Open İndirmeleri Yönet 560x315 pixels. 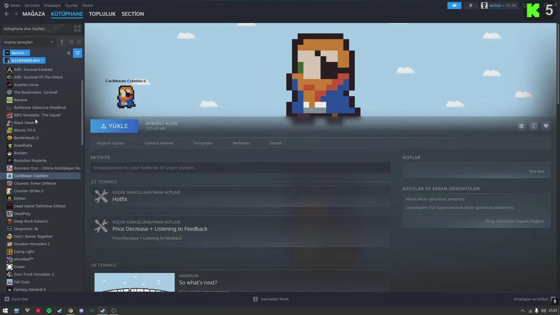pos(271,299)
